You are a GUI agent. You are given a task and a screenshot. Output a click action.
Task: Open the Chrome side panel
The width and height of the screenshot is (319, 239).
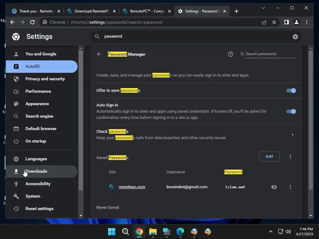[x=287, y=22]
